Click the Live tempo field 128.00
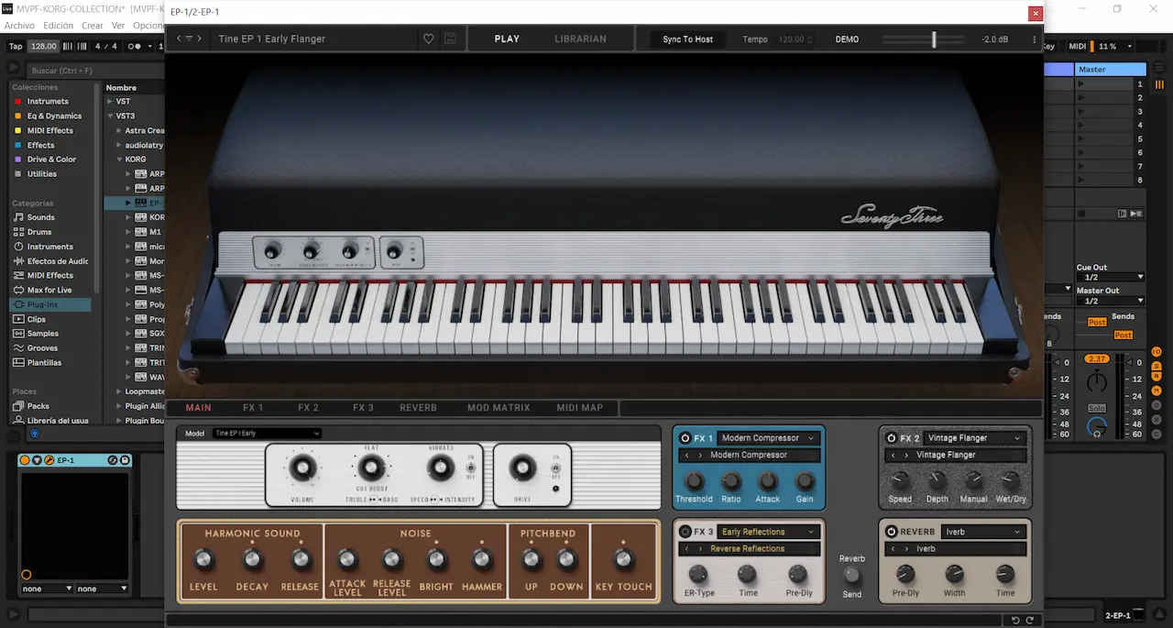 pyautogui.click(x=43, y=46)
